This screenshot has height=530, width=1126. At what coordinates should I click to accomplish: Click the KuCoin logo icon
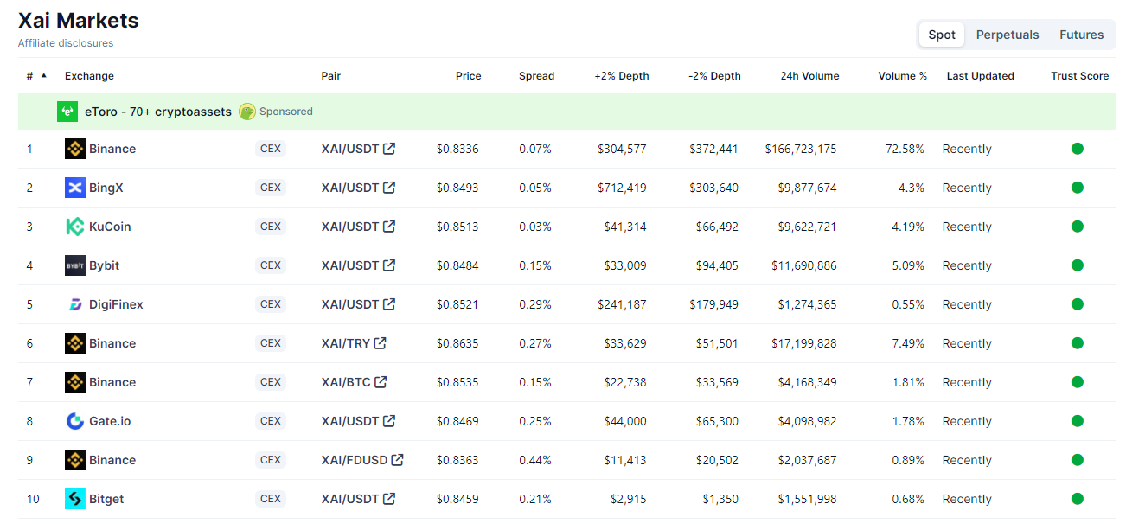coord(75,227)
